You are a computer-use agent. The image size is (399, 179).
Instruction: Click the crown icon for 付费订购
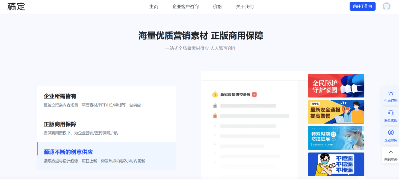pyautogui.click(x=391, y=93)
